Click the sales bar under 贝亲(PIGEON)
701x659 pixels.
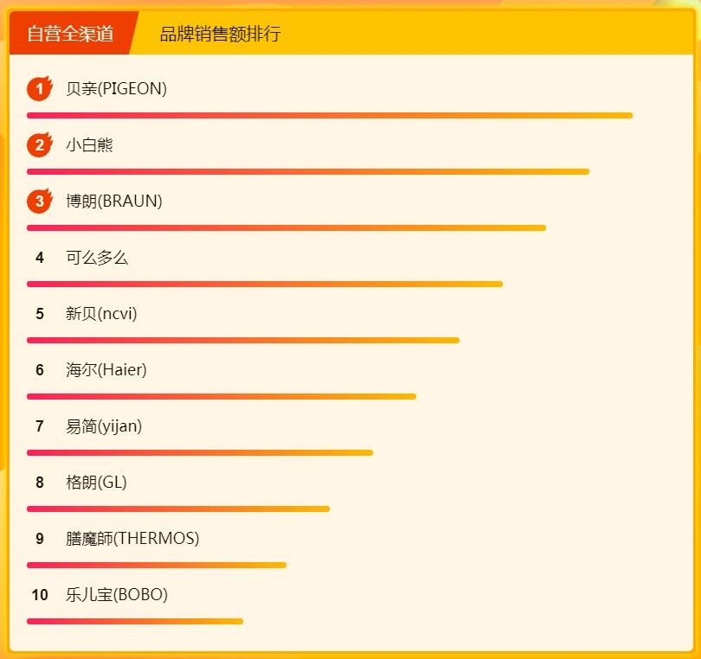(x=329, y=115)
